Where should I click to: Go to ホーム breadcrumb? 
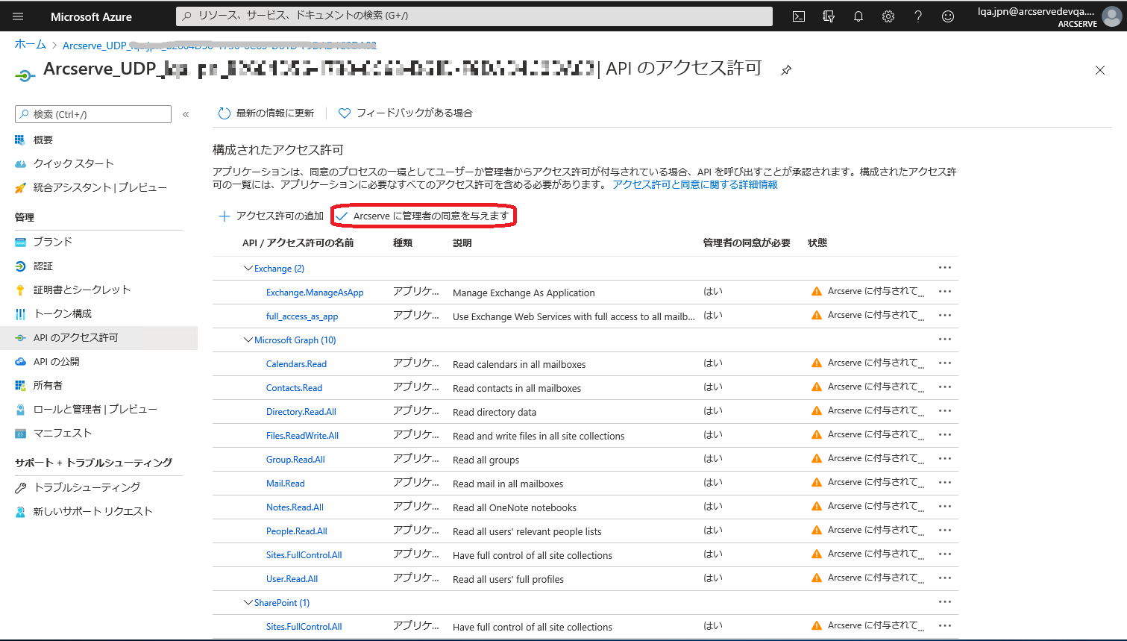tap(30, 45)
